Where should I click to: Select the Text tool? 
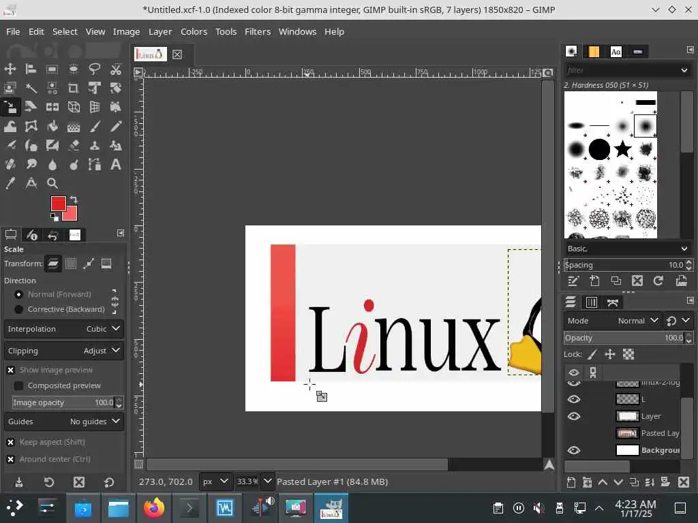pyautogui.click(x=116, y=165)
